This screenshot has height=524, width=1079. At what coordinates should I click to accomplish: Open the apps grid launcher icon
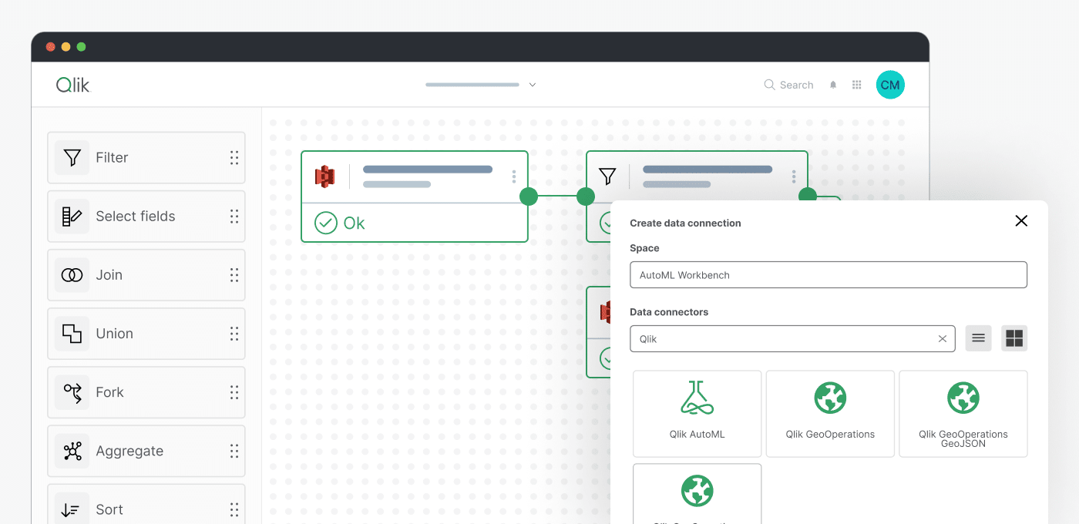click(856, 85)
